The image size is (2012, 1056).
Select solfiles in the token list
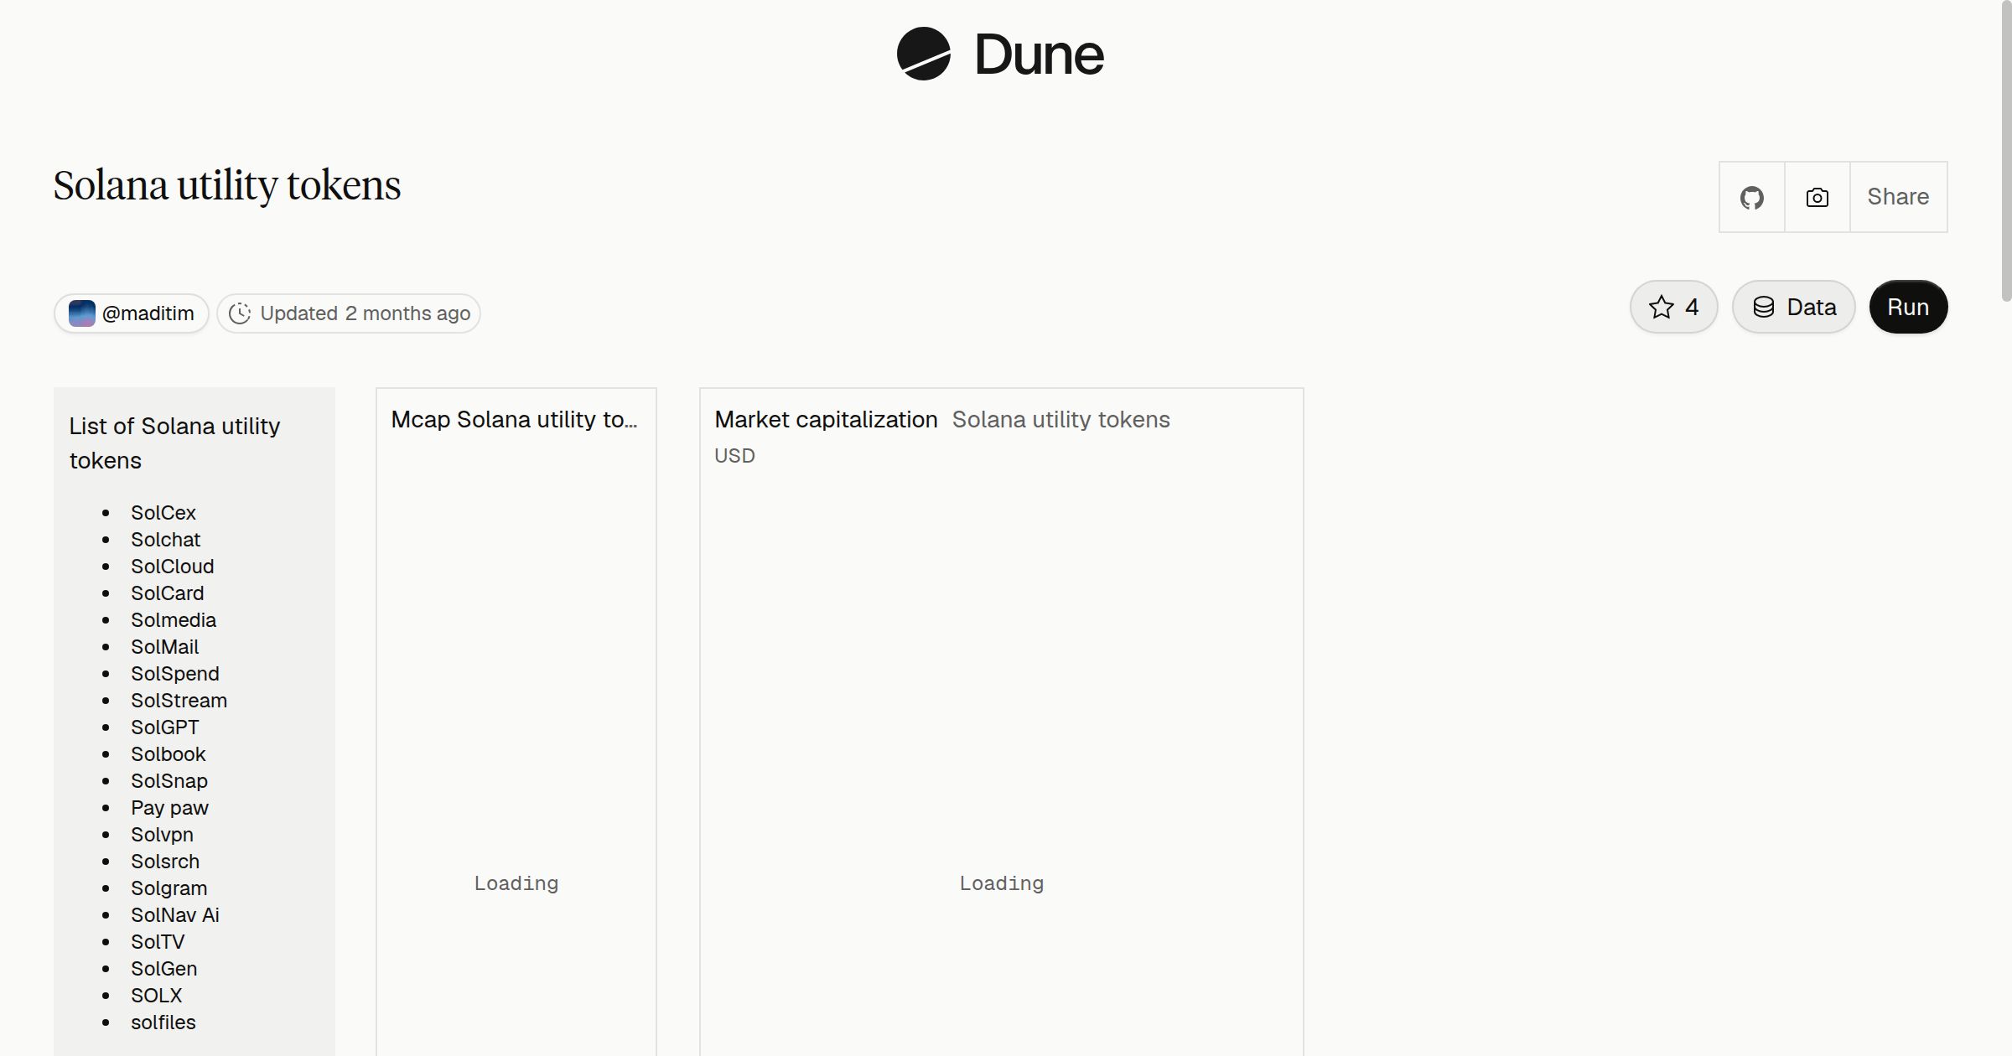[163, 1022]
